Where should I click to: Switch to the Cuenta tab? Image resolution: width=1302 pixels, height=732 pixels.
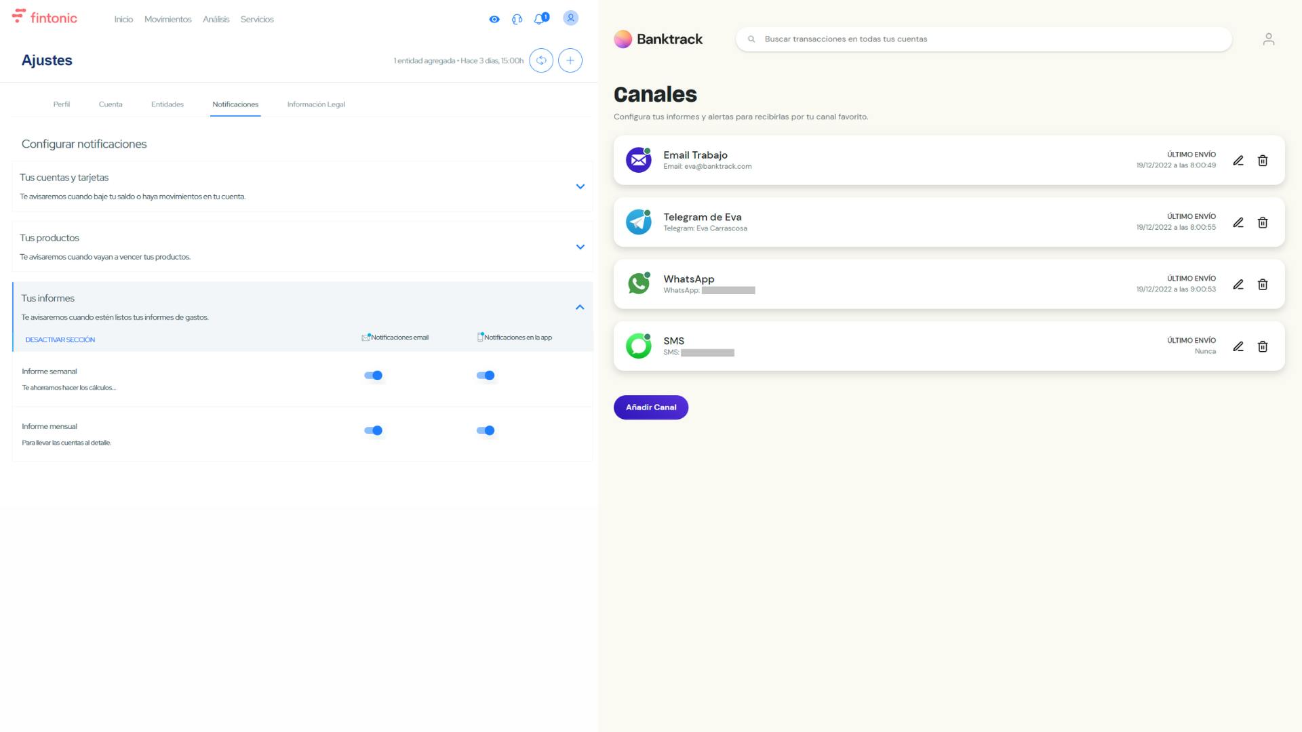pos(111,104)
